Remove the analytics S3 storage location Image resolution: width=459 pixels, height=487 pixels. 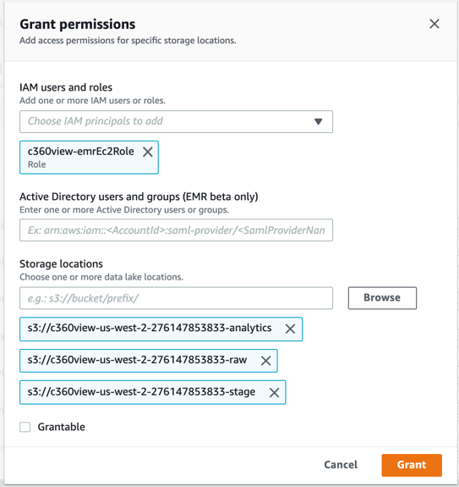point(290,329)
